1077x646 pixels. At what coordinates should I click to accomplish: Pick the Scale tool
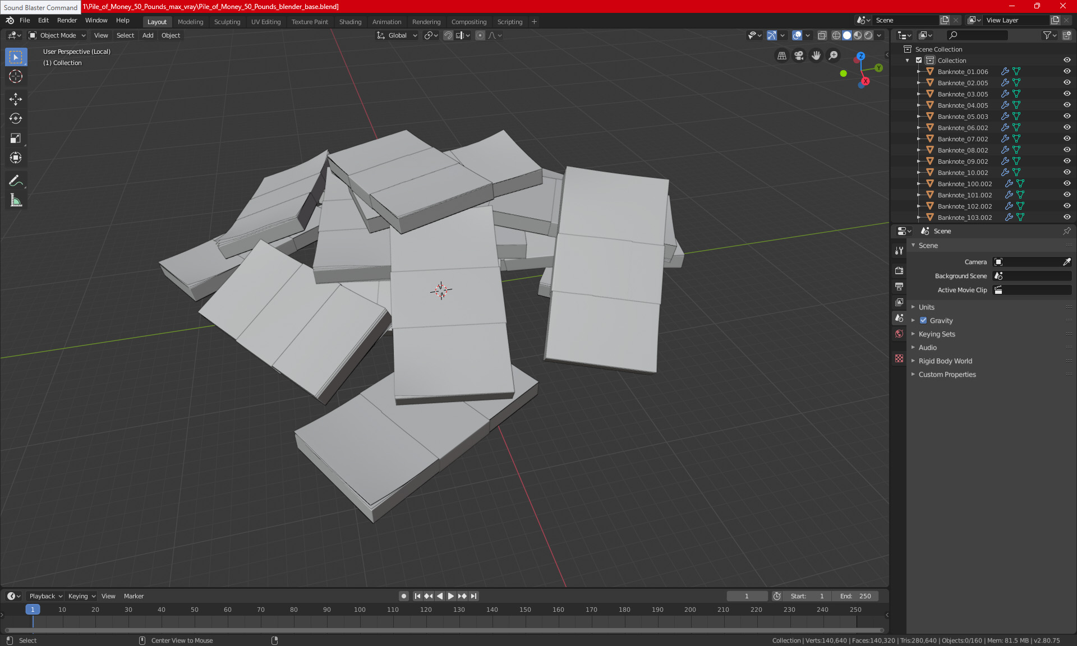coord(16,138)
